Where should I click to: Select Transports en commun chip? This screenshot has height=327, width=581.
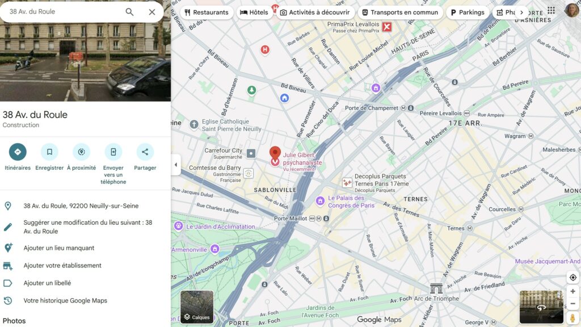click(x=400, y=12)
